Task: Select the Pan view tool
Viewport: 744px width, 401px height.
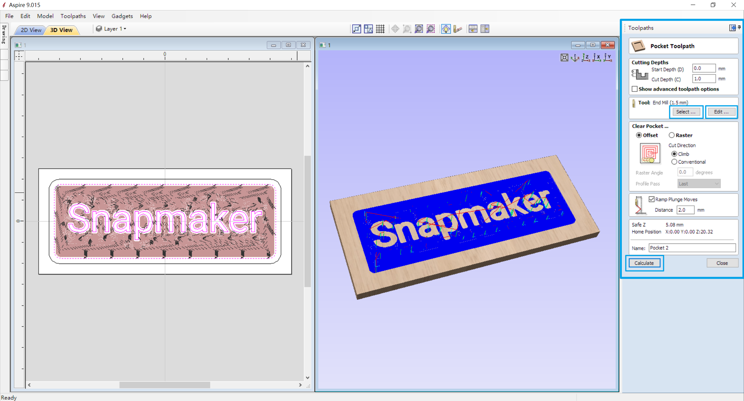Action: click(x=395, y=29)
